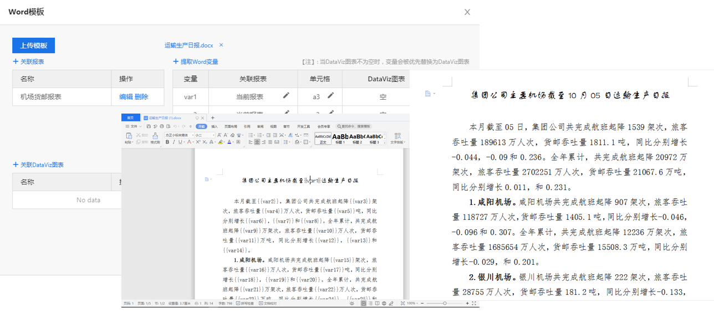The image size is (714, 313).
Task: Select the 章节 ribbon tab
Action: point(287,126)
